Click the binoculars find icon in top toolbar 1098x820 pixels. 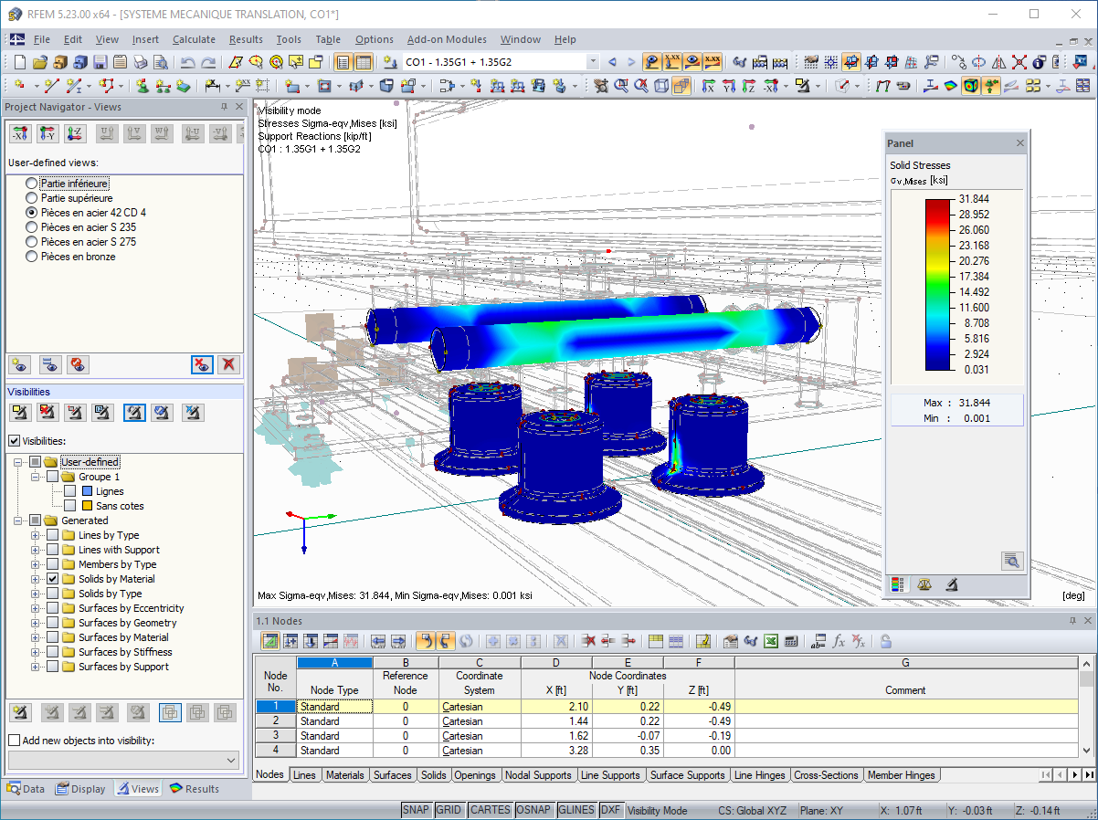(x=738, y=63)
